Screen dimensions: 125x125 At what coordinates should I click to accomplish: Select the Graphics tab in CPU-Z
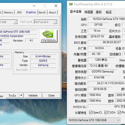[x=31, y=12]
